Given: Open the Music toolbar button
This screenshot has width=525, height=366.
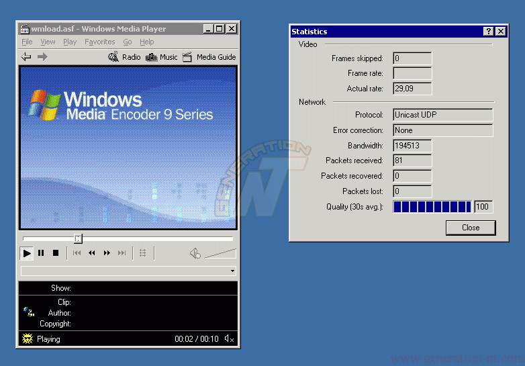Looking at the screenshot, I should [161, 57].
